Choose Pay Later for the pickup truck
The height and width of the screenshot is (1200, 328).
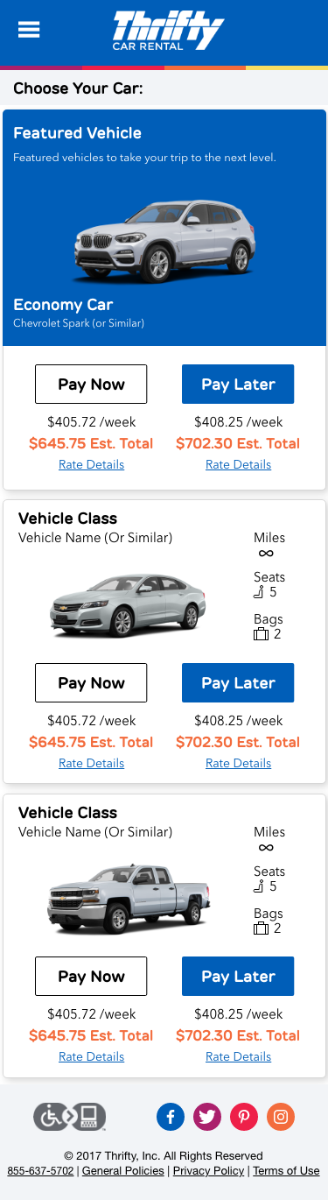pos(238,977)
